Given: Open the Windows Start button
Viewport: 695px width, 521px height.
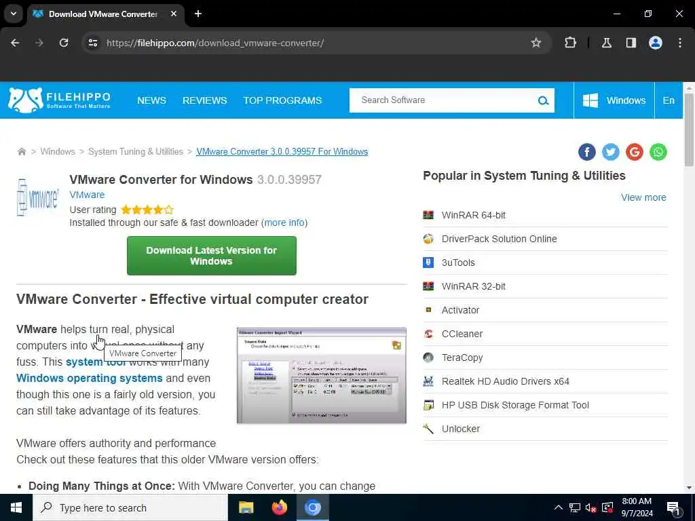Looking at the screenshot, I should [16, 507].
